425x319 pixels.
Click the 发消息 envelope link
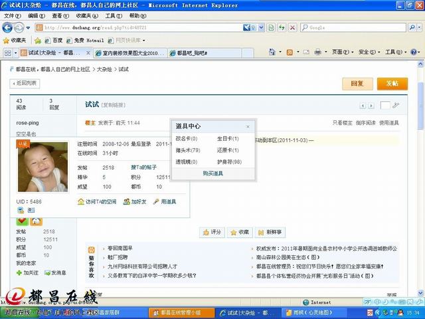[55, 273]
